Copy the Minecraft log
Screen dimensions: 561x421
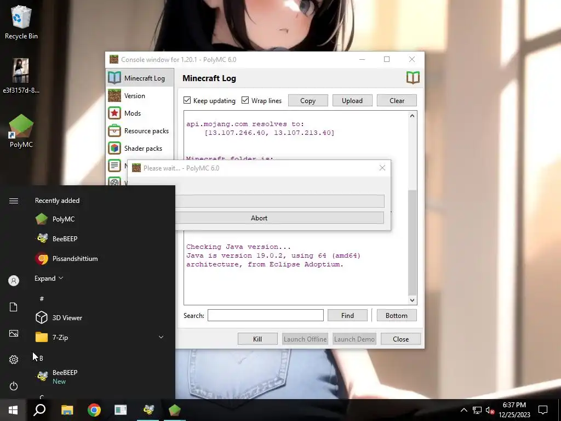(308, 101)
